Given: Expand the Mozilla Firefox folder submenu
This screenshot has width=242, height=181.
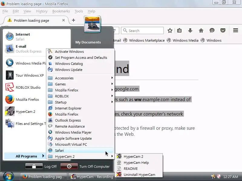Looking at the screenshot, I should [80, 90].
